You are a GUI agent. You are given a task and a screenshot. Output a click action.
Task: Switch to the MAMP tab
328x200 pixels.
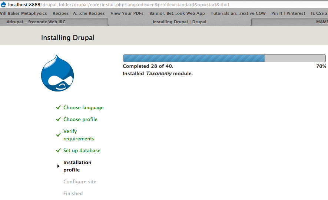tap(290, 22)
